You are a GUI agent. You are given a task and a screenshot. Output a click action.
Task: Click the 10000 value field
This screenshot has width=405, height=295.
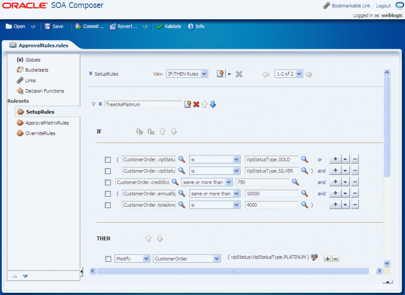pyautogui.click(x=272, y=194)
